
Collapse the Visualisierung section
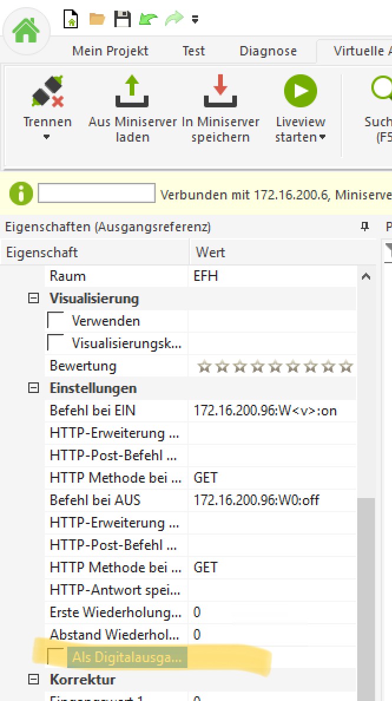click(x=34, y=298)
